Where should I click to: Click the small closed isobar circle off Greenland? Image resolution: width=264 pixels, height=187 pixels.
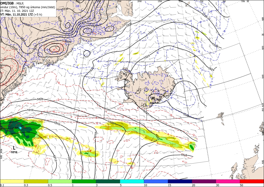[x=87, y=53]
